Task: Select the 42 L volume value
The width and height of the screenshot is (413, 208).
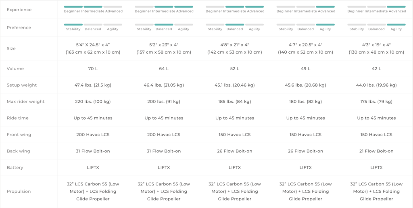Action: (376, 69)
